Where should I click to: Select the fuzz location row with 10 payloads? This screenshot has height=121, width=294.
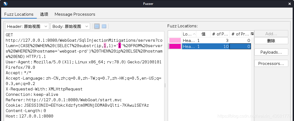(x=209, y=46)
